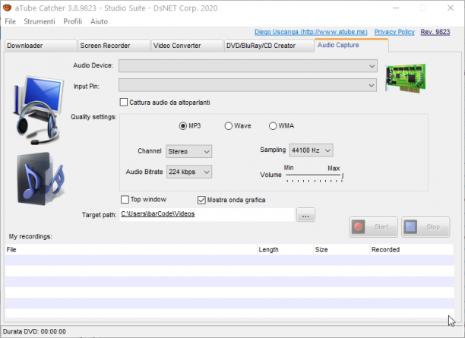This screenshot has width=465, height=338.
Task: Uncheck Mostra onda grafica checkbox
Action: click(201, 200)
